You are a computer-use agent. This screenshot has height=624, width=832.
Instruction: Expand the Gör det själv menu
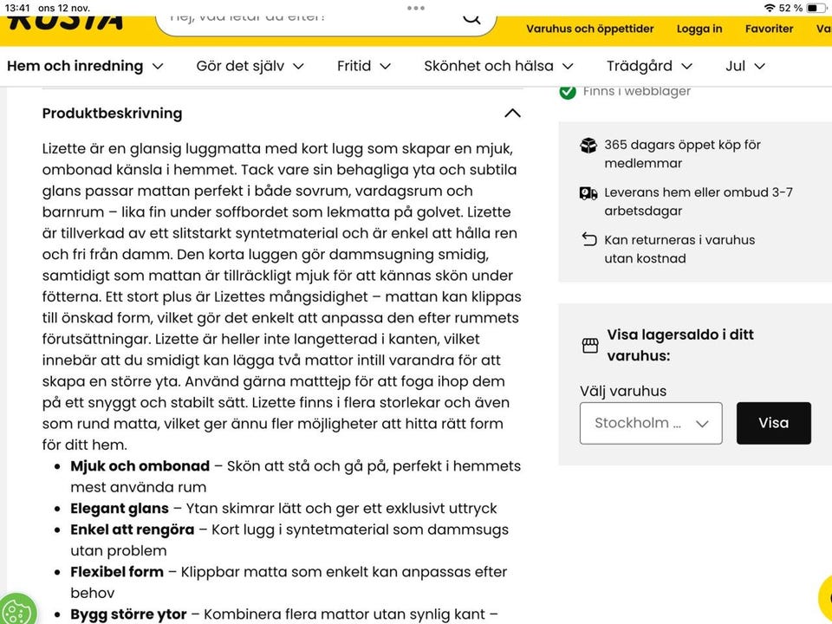(250, 66)
